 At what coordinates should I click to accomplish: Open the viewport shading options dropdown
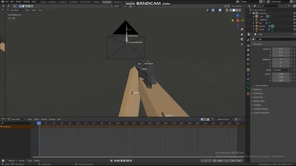[x=242, y=10]
